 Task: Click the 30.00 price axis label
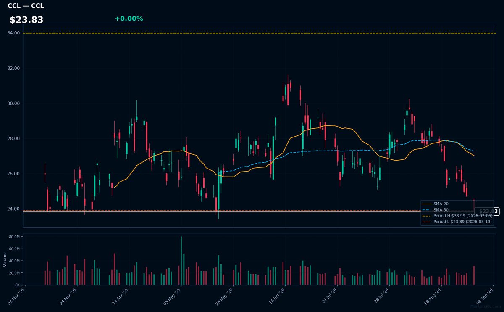(x=14, y=103)
